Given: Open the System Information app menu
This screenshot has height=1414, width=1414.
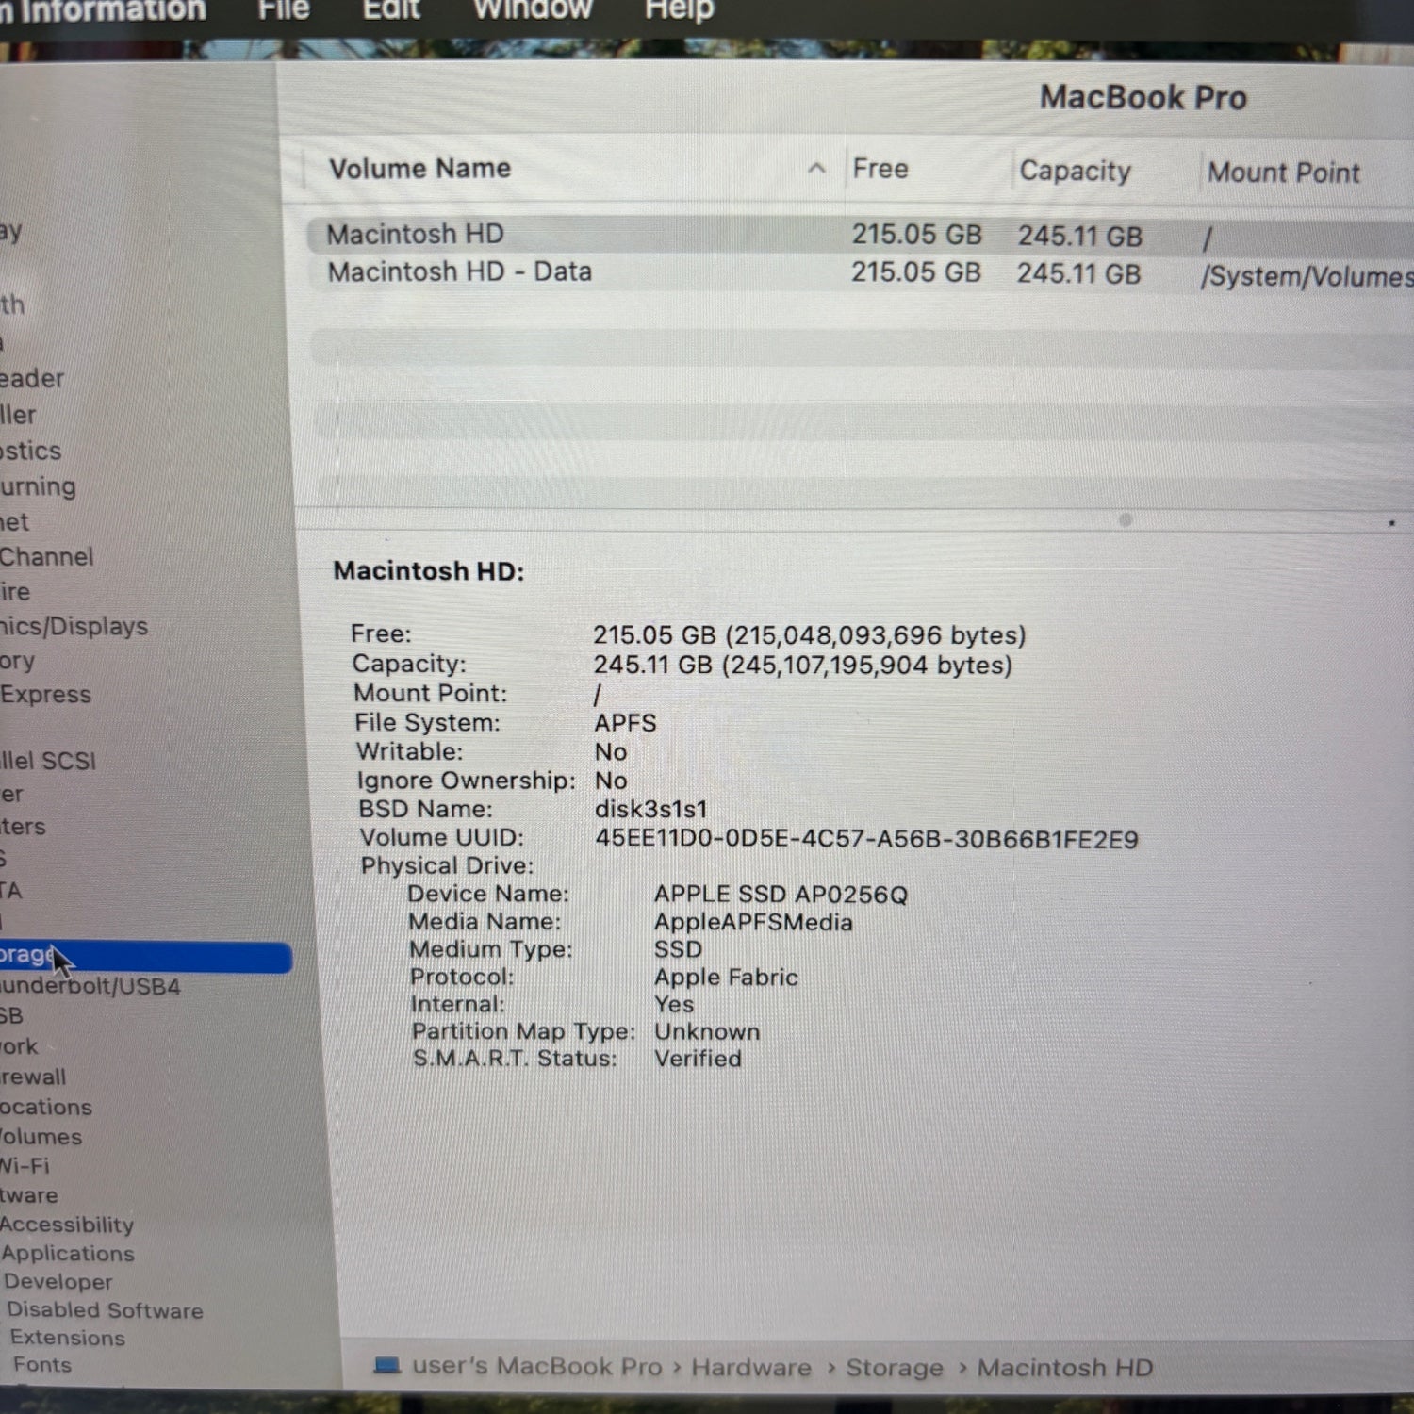Looking at the screenshot, I should 103,11.
